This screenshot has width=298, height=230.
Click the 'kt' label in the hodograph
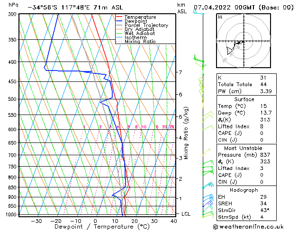pos(220,17)
